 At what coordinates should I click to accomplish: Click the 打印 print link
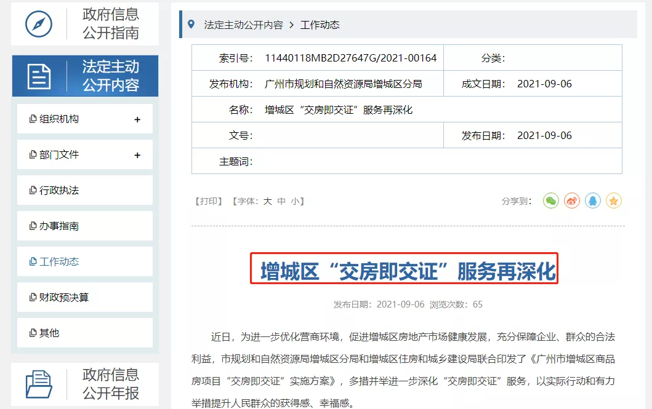209,201
